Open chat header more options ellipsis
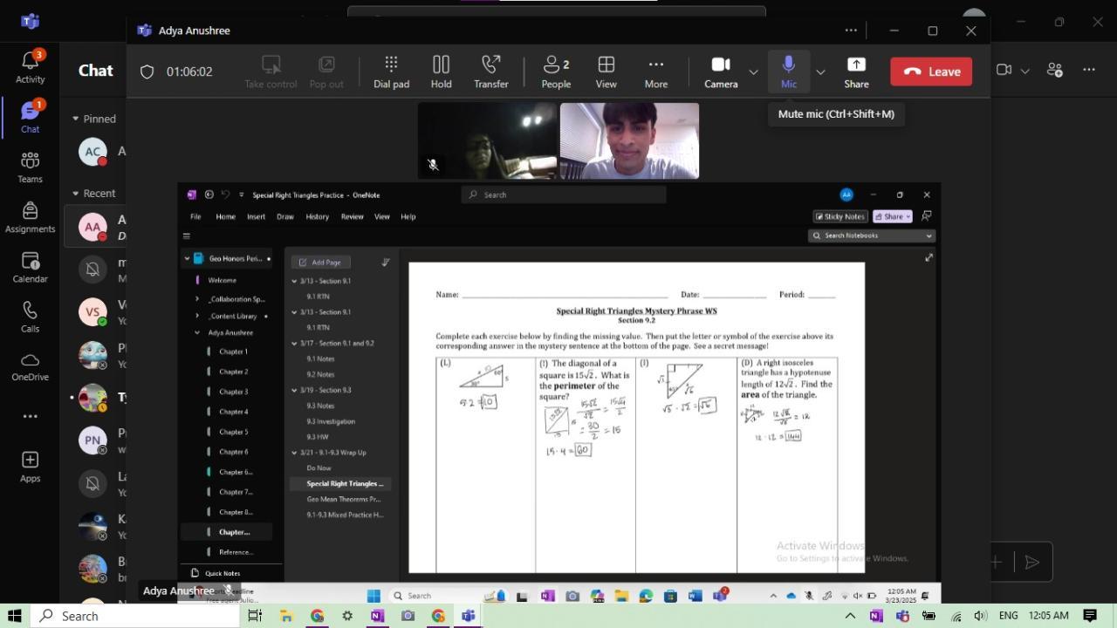1117x628 pixels. [x=1089, y=70]
